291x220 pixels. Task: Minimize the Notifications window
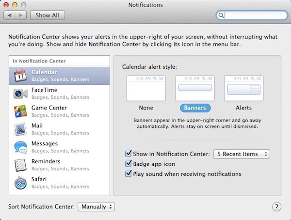15,5
